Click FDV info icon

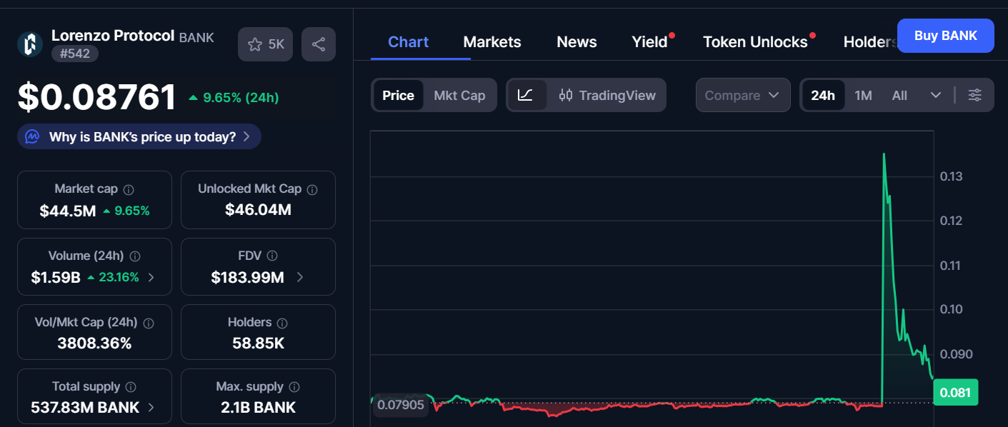(271, 256)
